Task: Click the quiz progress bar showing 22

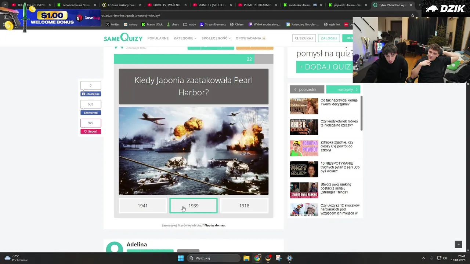Action: point(194,59)
